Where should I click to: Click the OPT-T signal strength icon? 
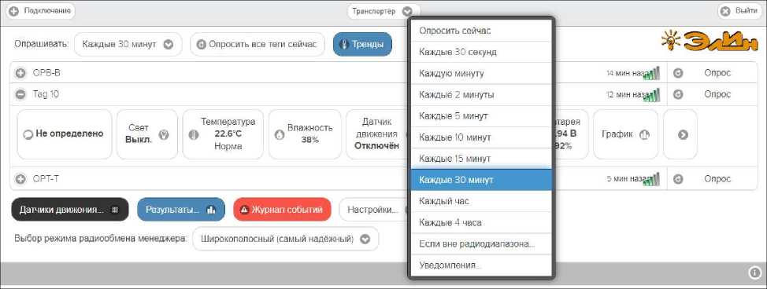click(651, 179)
